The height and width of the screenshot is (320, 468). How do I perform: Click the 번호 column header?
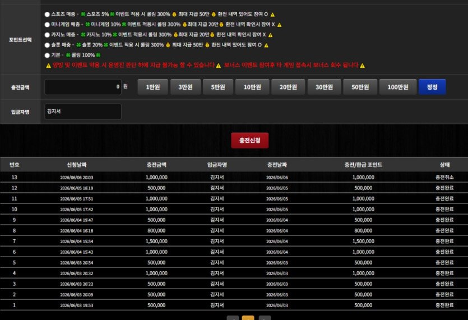(15, 165)
